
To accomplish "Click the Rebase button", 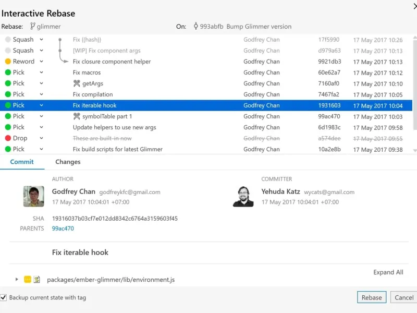I will point(372,297).
